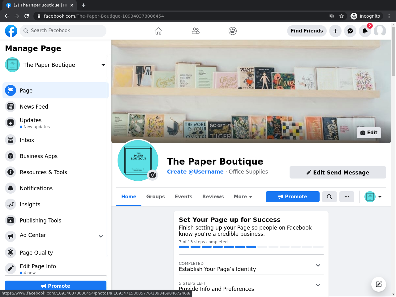Open the page identity switcher dropdown arrow

tap(380, 197)
